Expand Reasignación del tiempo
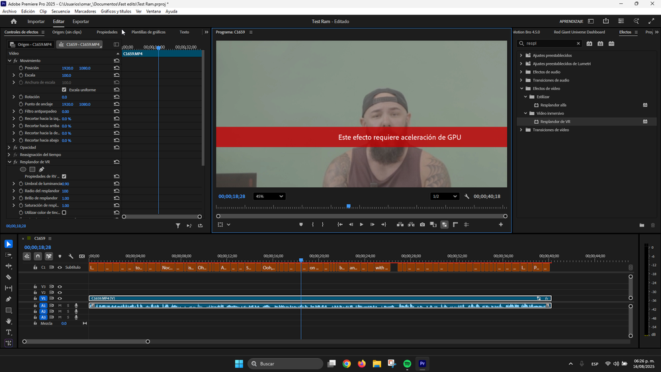 pos(9,155)
